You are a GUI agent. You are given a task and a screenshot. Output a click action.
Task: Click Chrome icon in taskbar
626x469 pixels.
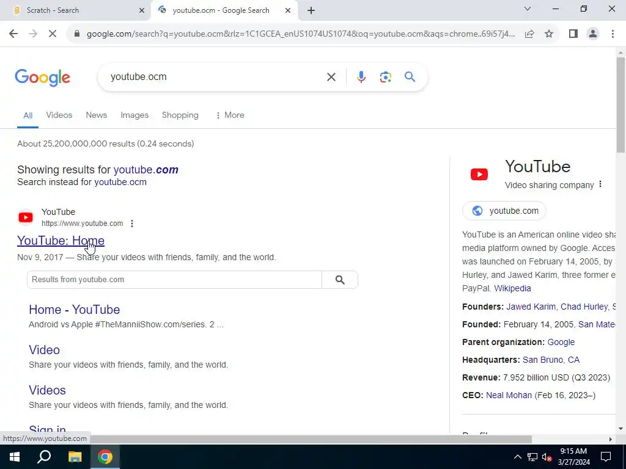pos(105,457)
